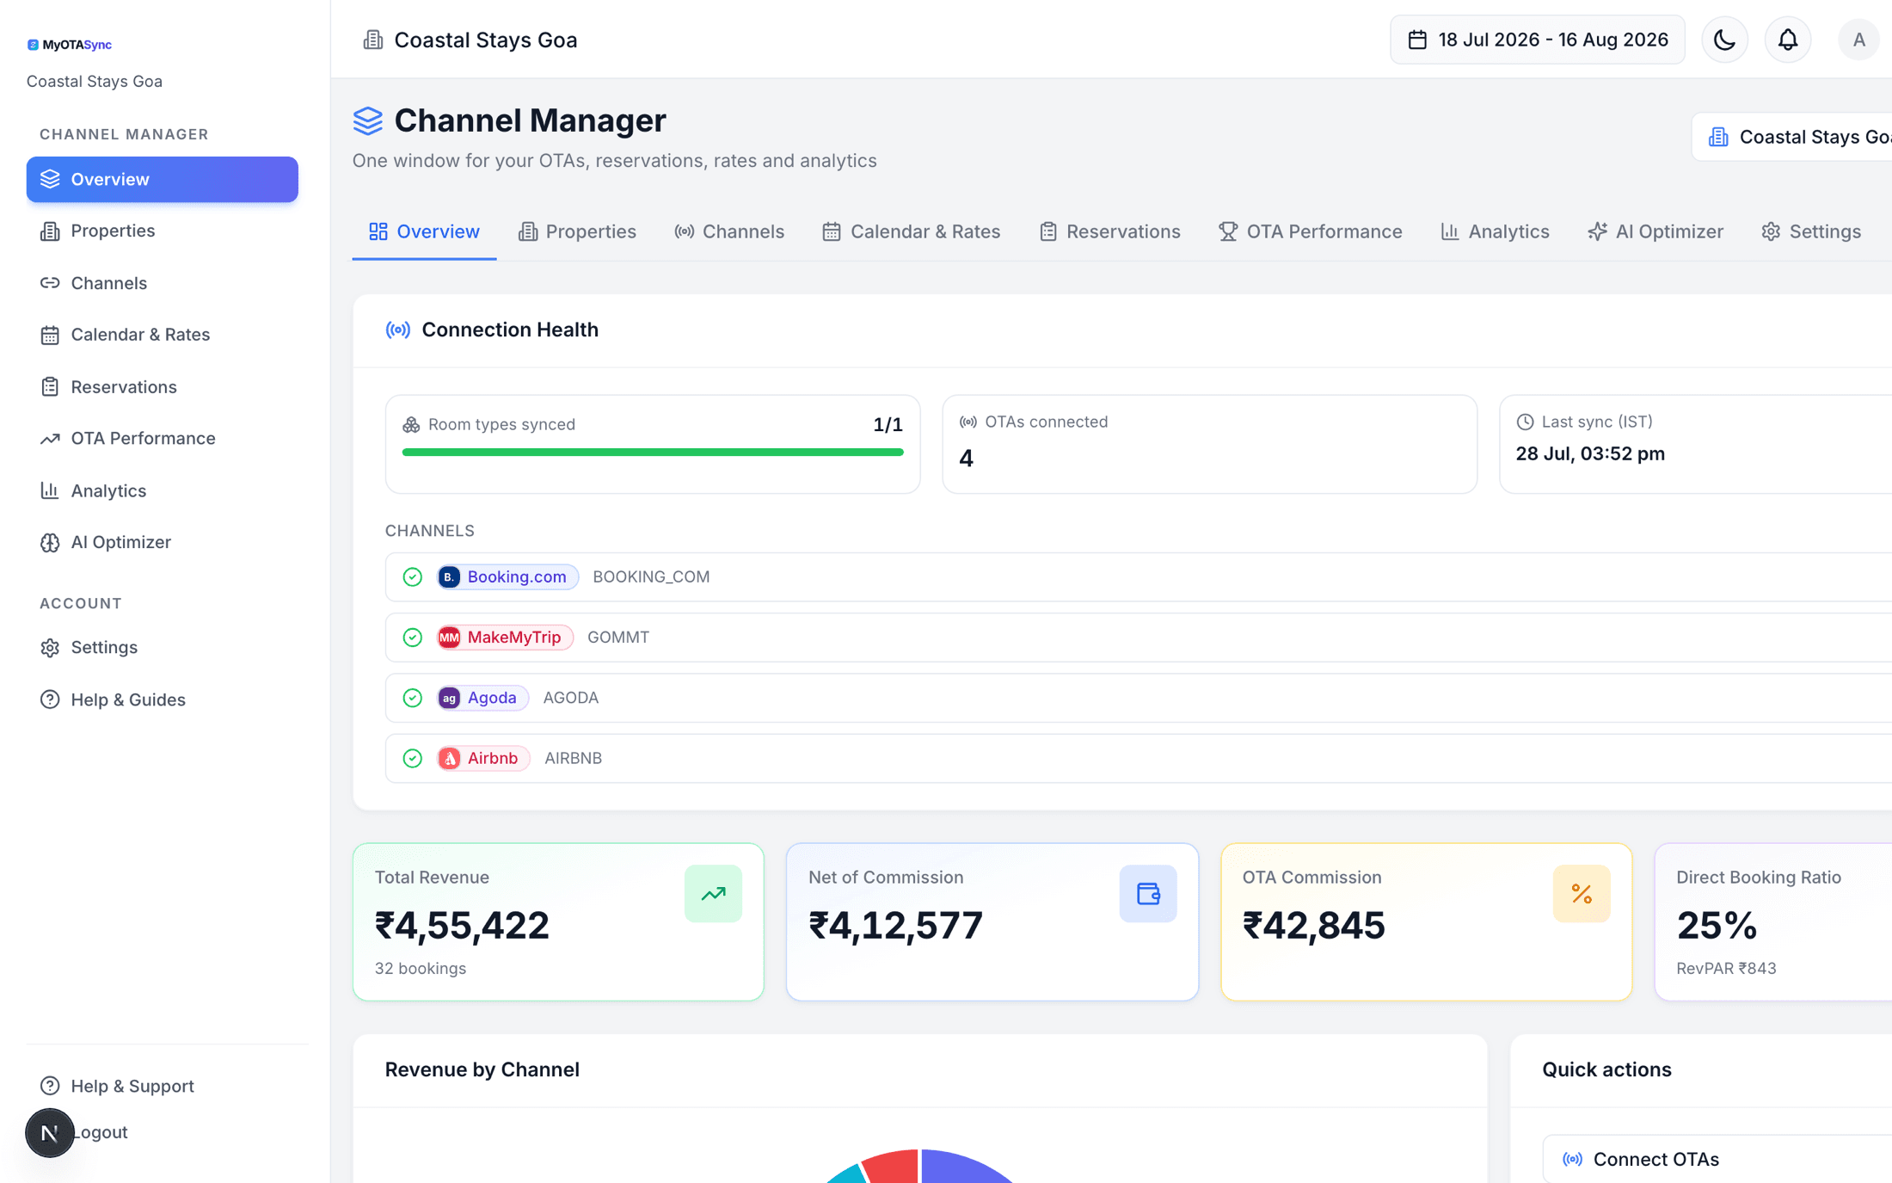Open Calendar & Rates in the sidebar

pos(163,335)
